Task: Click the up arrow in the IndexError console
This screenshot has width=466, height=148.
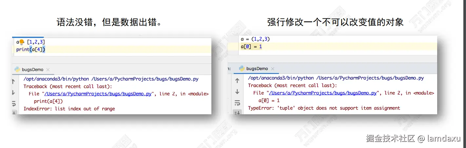Action: pyautogui.click(x=13, y=81)
